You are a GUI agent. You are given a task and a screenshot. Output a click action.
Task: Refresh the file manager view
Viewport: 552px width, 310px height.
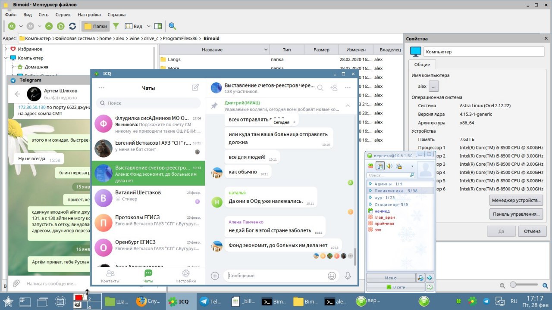(72, 26)
